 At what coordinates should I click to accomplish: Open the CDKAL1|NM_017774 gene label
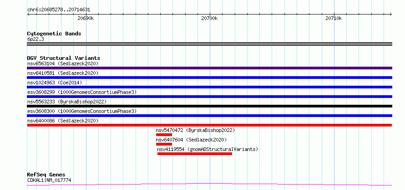49,180
